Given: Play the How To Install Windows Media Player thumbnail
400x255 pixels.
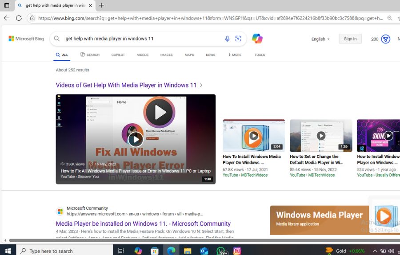Looking at the screenshot, I should pyautogui.click(x=254, y=136).
